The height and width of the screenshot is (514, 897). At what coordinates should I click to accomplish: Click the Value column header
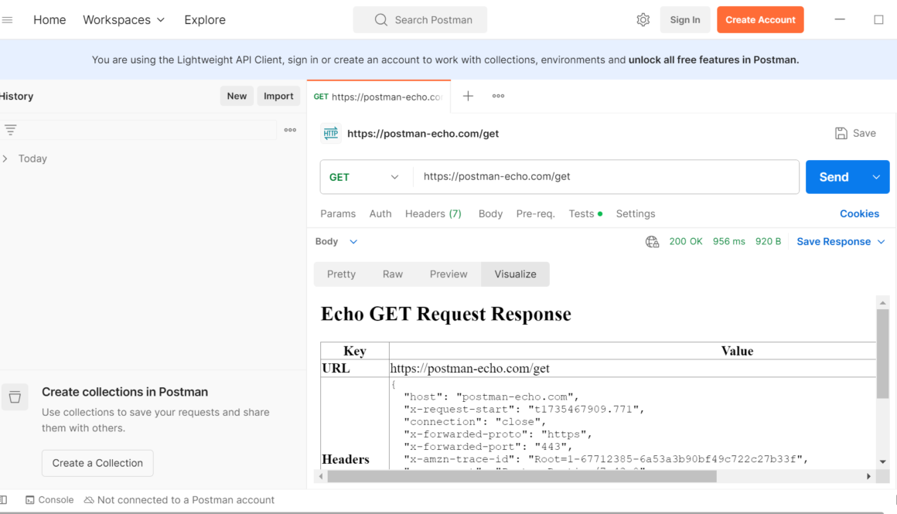pyautogui.click(x=737, y=351)
